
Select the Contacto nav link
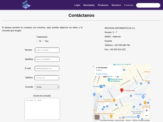pos(129,5)
